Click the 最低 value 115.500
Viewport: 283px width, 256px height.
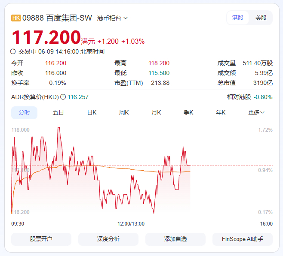tap(159, 73)
